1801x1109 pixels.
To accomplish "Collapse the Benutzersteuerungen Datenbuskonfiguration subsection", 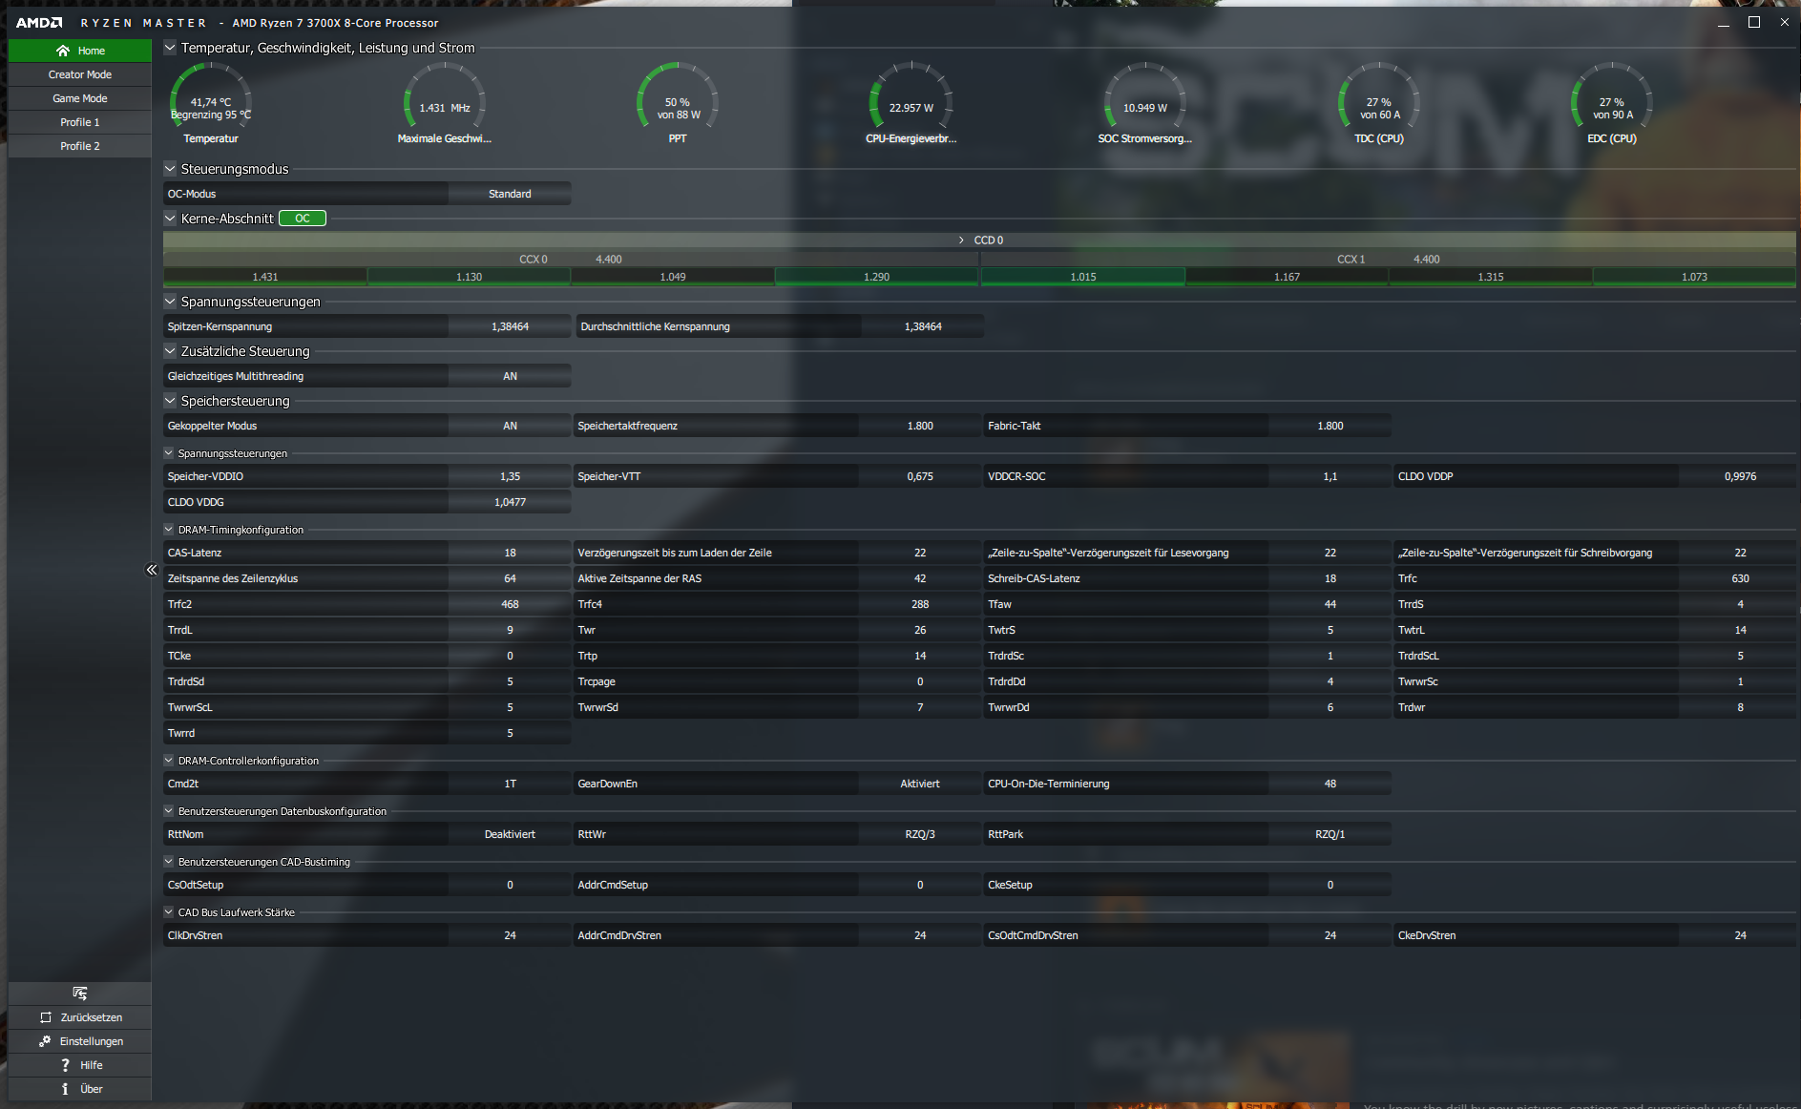I will (x=169, y=811).
